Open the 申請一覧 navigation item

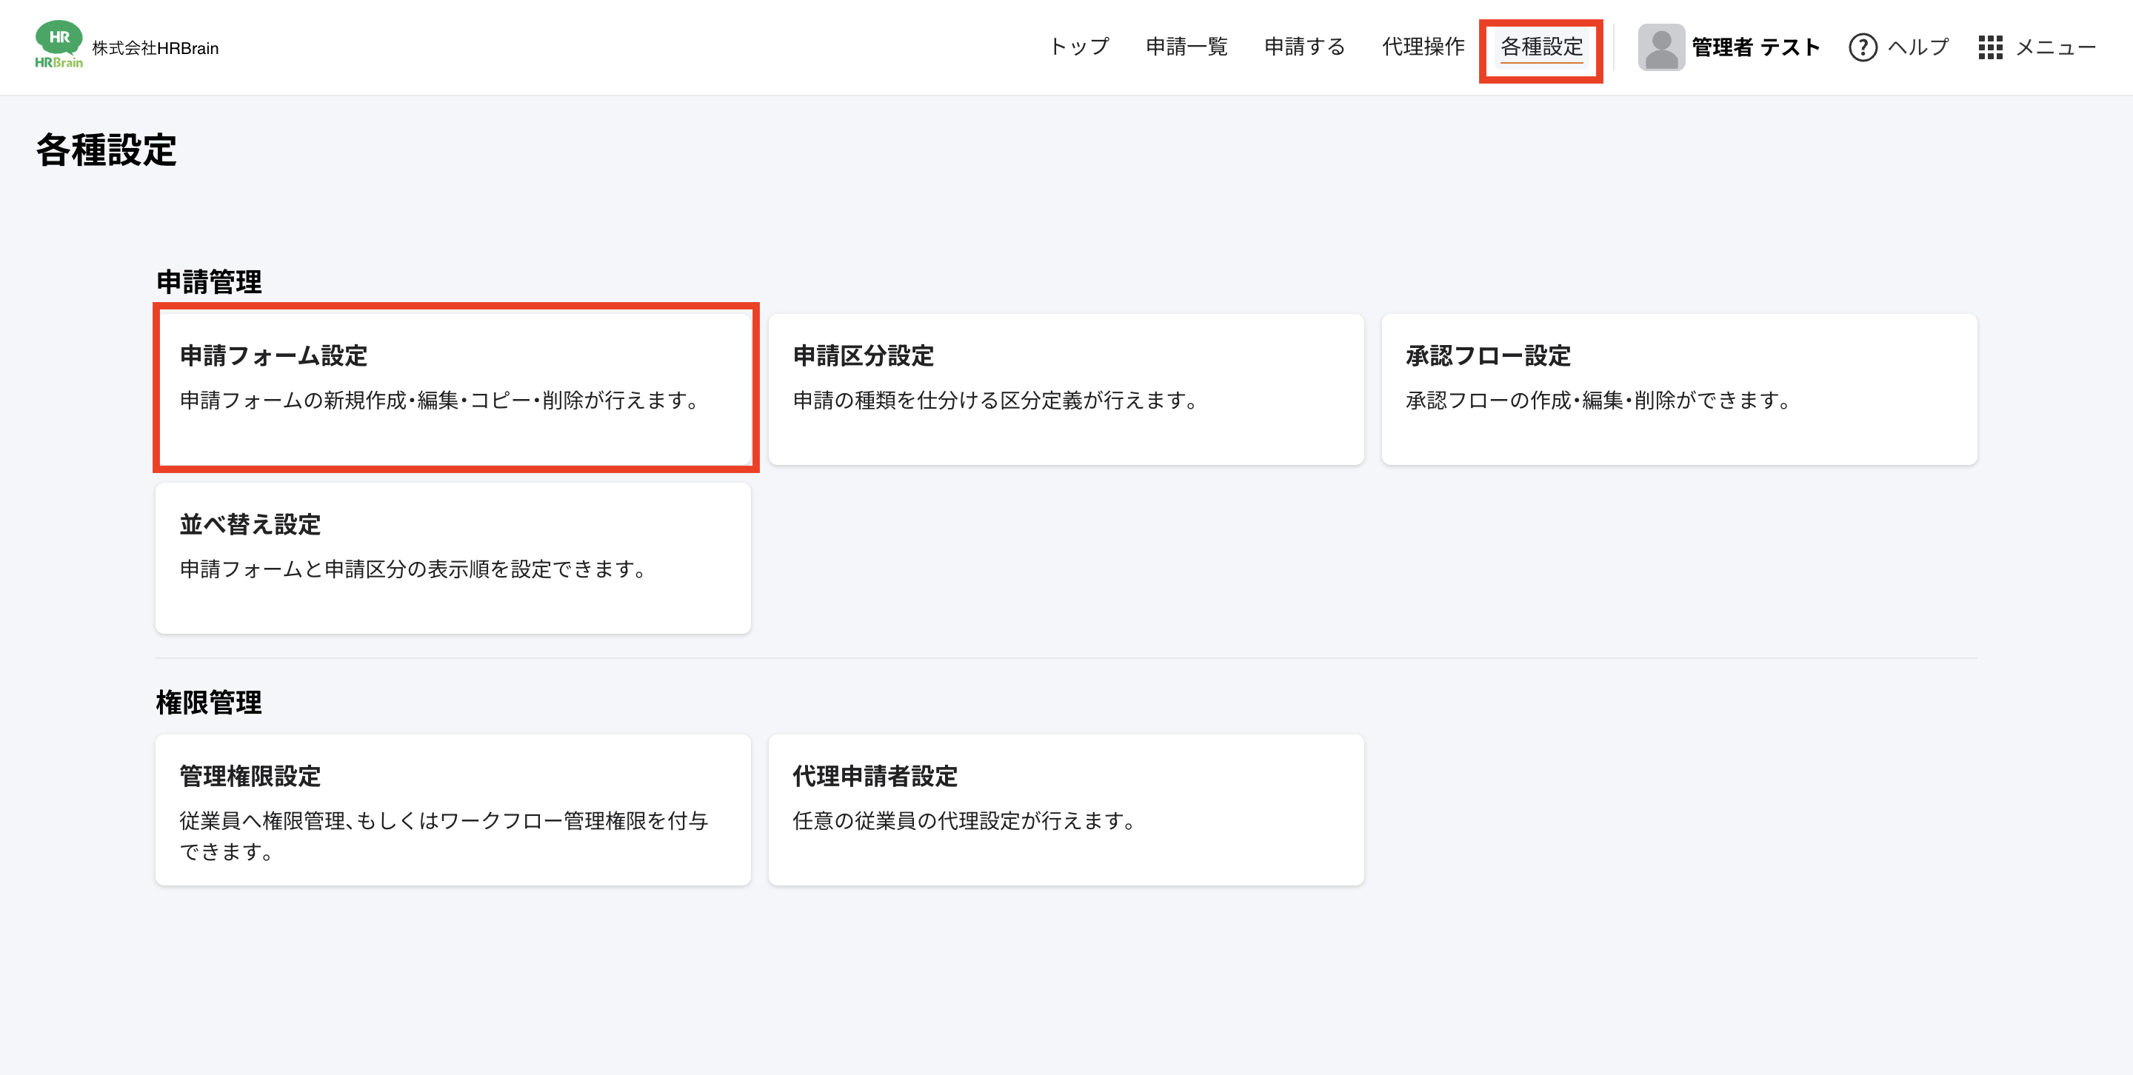(x=1186, y=47)
